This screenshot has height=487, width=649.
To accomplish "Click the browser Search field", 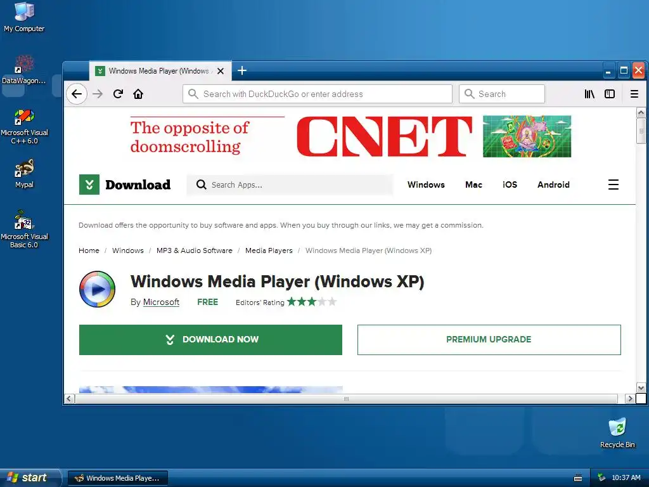I will tap(502, 94).
